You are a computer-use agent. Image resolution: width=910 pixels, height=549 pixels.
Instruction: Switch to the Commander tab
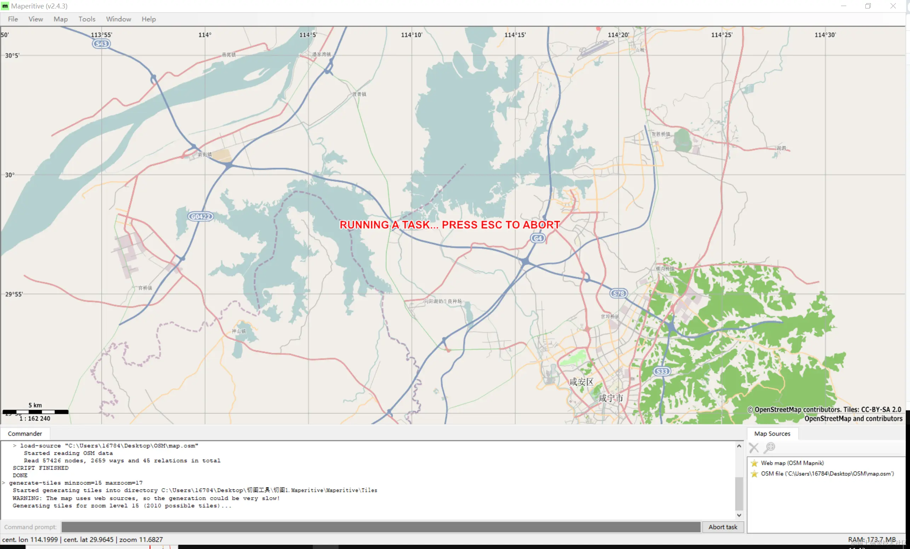(x=25, y=433)
